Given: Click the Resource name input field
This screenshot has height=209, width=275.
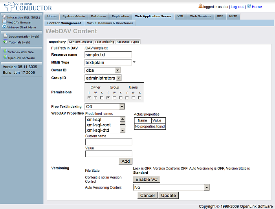Looking at the screenshot, I should (108, 55).
